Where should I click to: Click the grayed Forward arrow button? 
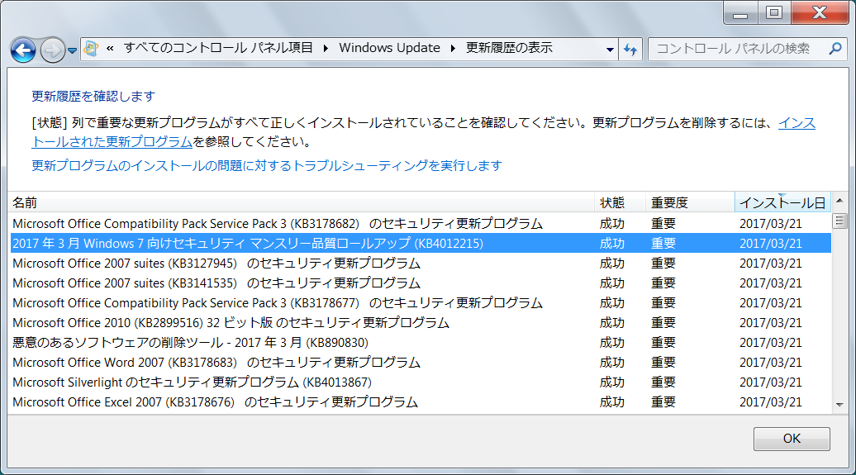[x=52, y=50]
